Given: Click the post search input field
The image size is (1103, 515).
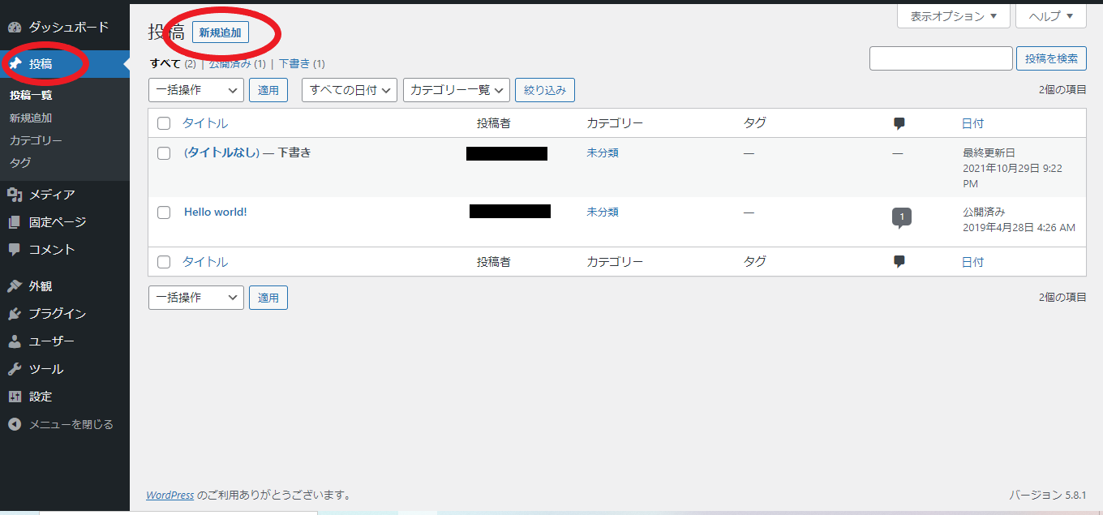Looking at the screenshot, I should point(941,58).
